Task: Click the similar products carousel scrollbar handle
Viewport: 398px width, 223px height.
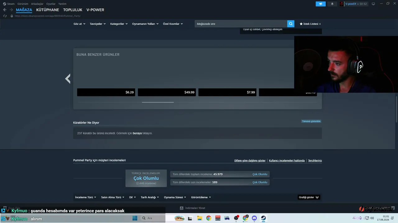Action: [x=158, y=102]
